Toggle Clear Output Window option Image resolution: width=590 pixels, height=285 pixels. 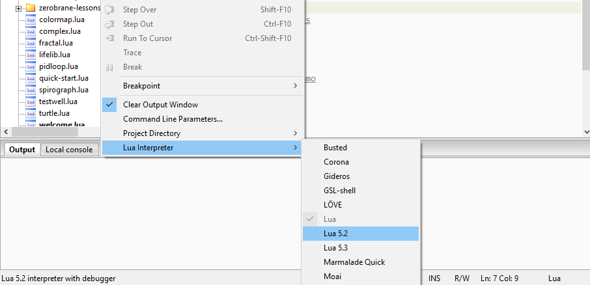point(160,105)
